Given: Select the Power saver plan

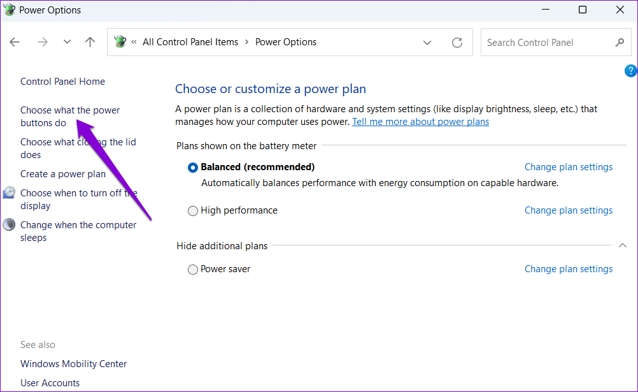Looking at the screenshot, I should coord(193,270).
